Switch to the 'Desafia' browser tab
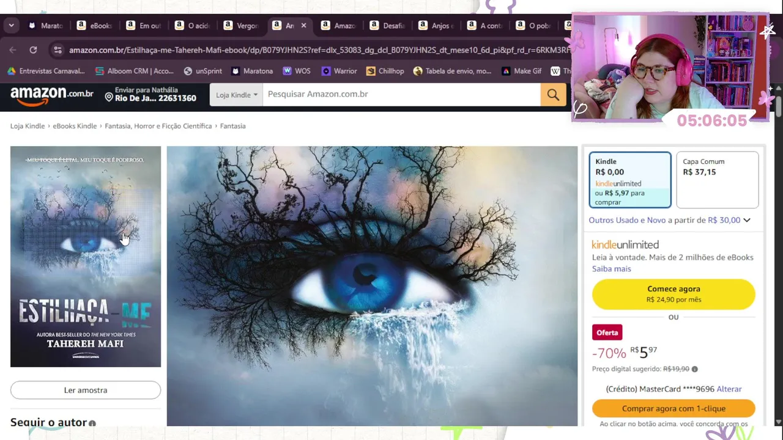Screen dimensions: 783x440 (388, 26)
